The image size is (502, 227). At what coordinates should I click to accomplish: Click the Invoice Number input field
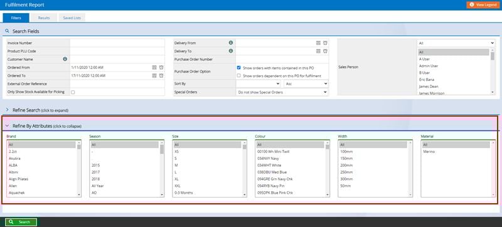(x=117, y=43)
